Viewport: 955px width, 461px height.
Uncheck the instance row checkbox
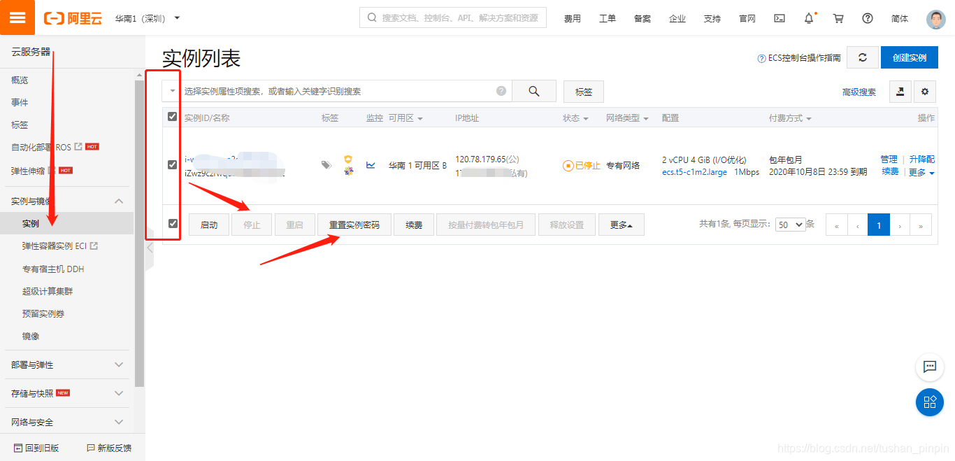[x=171, y=165]
